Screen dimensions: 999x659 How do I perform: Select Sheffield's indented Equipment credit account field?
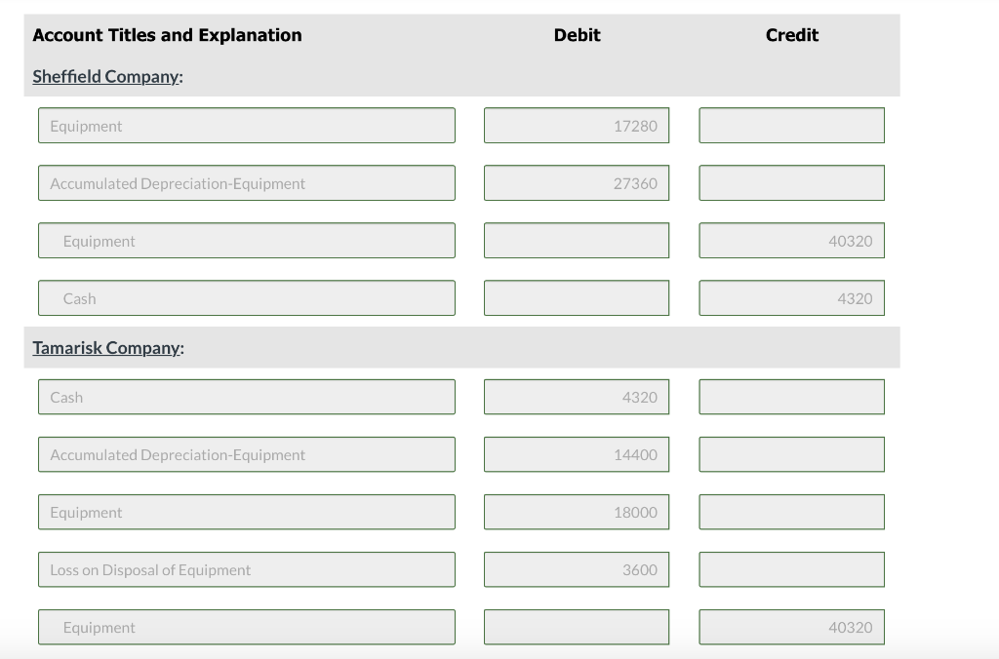[247, 240]
